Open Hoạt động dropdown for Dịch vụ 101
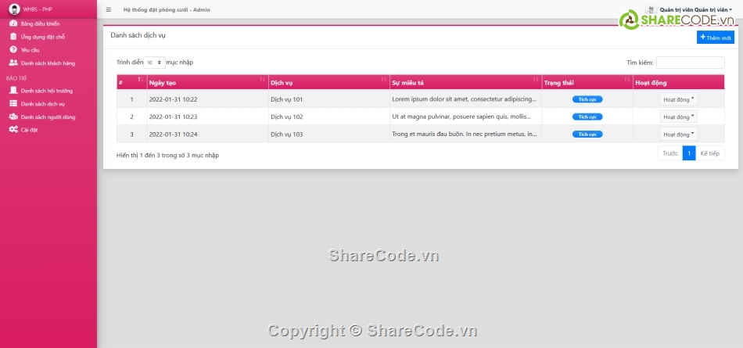 tap(678, 99)
